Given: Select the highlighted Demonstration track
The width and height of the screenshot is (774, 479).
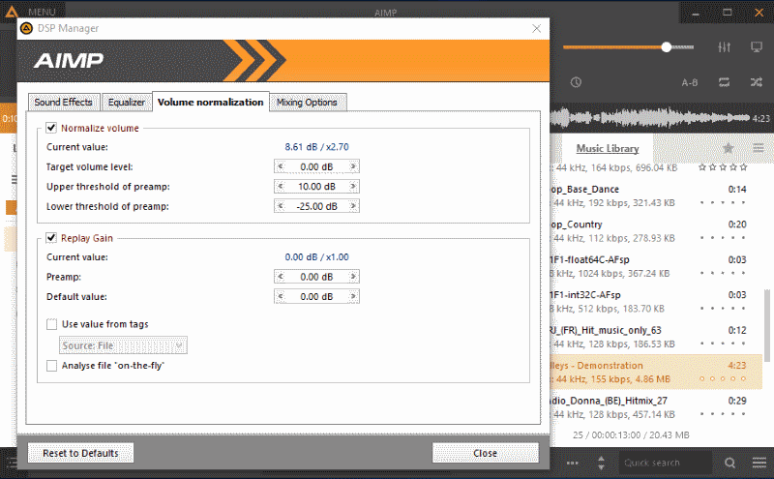Looking at the screenshot, I should [656, 372].
